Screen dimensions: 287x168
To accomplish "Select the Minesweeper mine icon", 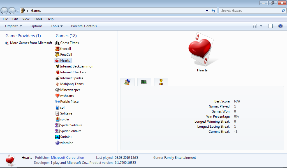I will [57, 90].
